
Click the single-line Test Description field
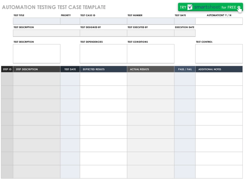[46, 33]
